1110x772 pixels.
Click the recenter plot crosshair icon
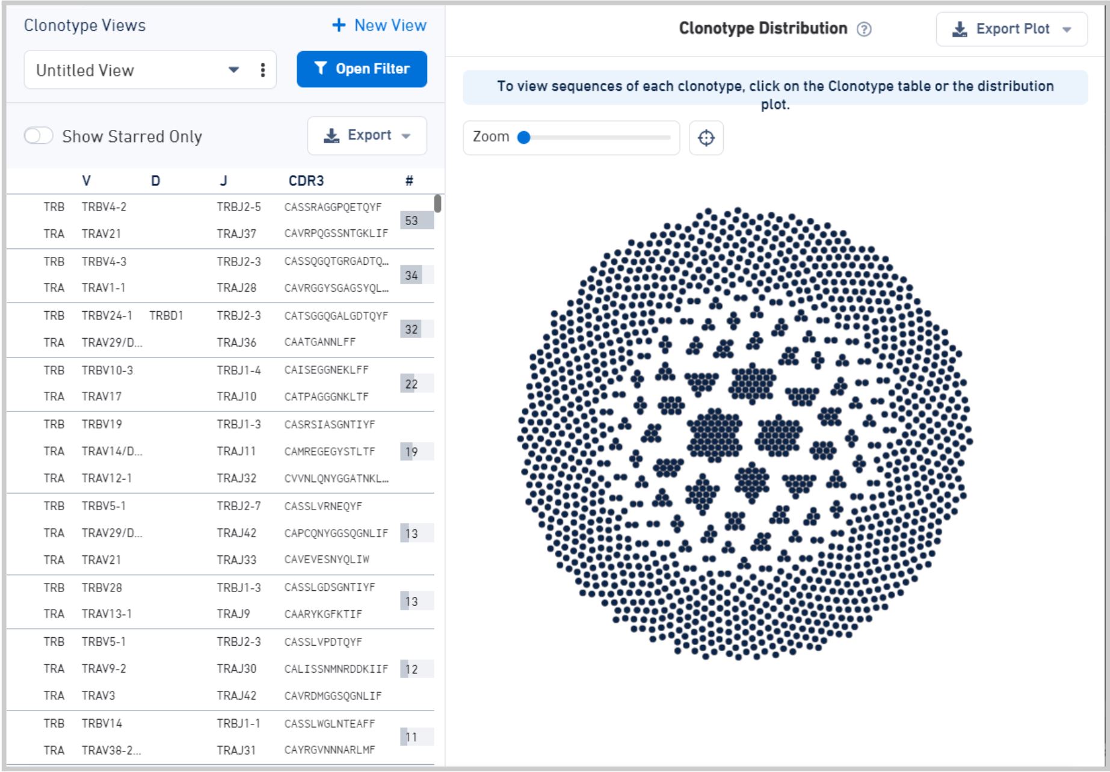706,138
